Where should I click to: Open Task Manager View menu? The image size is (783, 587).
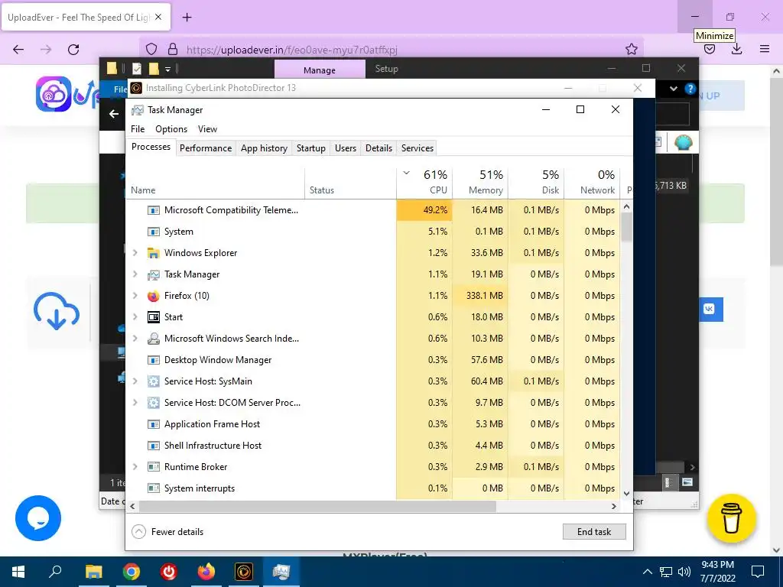207,128
